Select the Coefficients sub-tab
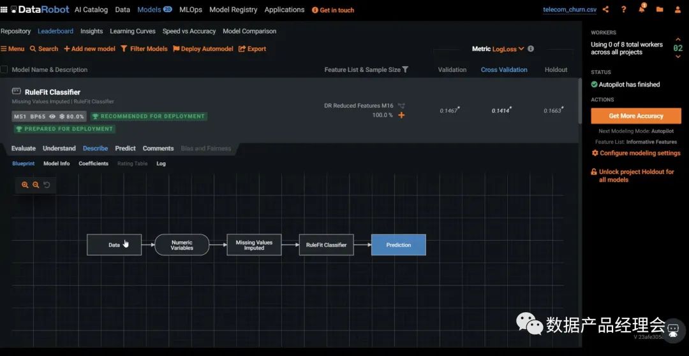This screenshot has width=689, height=356. coord(94,164)
